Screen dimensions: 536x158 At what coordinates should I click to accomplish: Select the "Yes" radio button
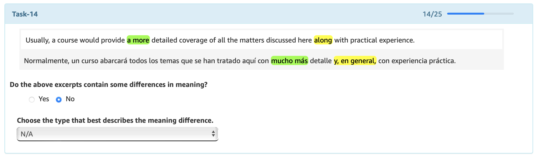point(32,100)
